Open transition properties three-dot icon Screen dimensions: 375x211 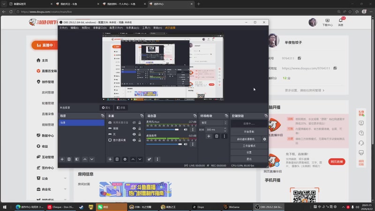(x=224, y=136)
